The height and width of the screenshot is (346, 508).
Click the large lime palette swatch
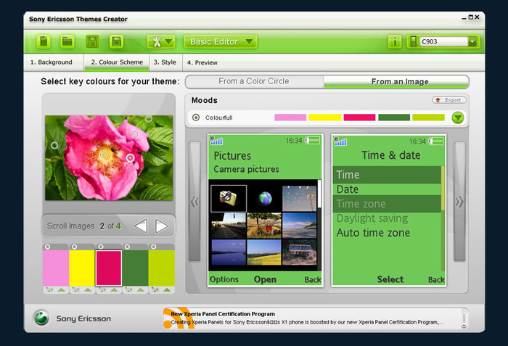[x=162, y=268]
